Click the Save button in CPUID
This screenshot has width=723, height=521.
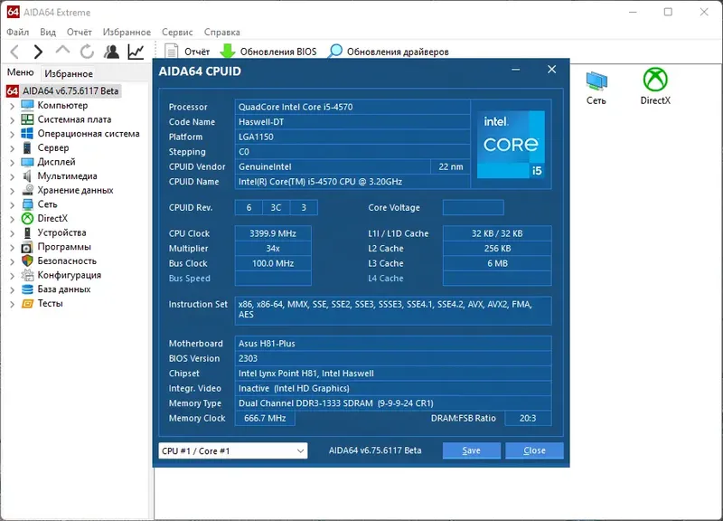[x=471, y=450]
